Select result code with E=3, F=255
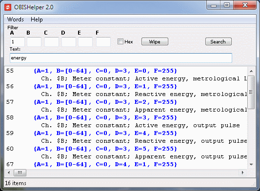 [105, 117]
